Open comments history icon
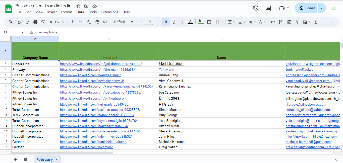 [x=268, y=8]
